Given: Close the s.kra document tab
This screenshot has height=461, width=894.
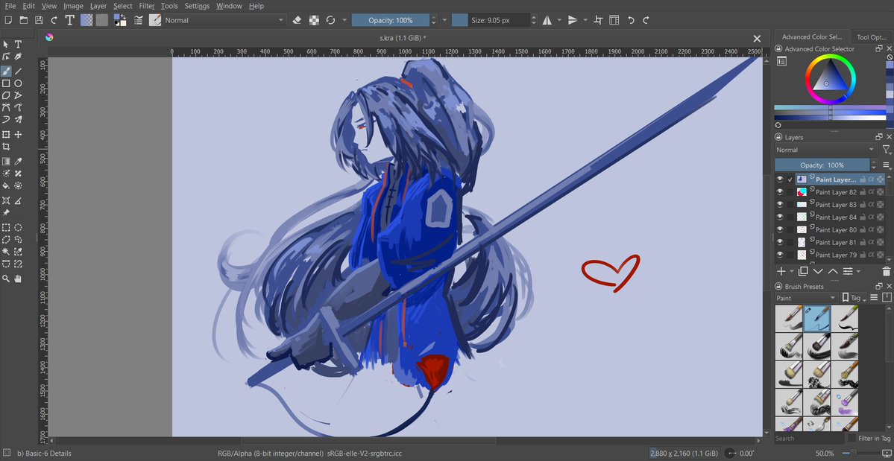Looking at the screenshot, I should [x=757, y=38].
